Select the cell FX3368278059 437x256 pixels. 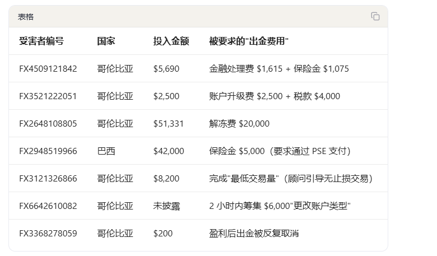(x=48, y=234)
